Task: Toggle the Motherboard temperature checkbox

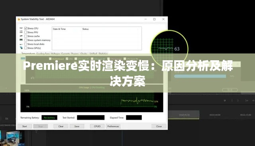Action: click(x=50, y=59)
